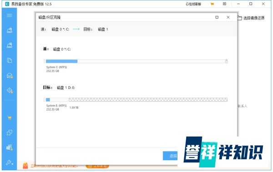
Task: Click the 返回 back button
Action: coord(170,156)
